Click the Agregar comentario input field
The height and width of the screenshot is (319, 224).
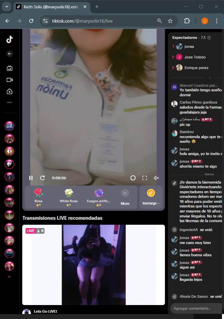[196, 308]
